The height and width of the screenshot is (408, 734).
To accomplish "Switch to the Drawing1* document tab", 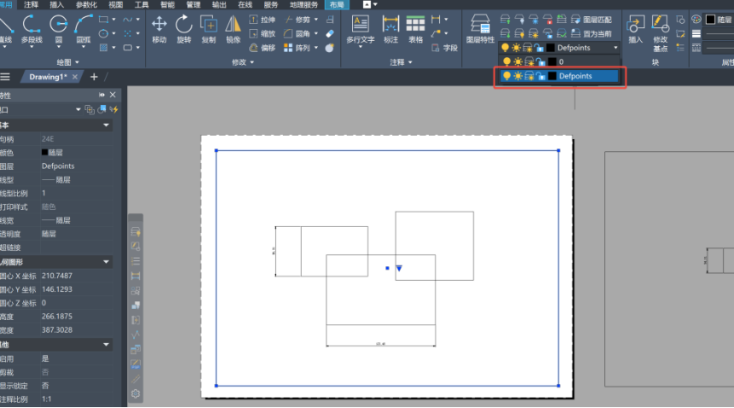I will [48, 77].
